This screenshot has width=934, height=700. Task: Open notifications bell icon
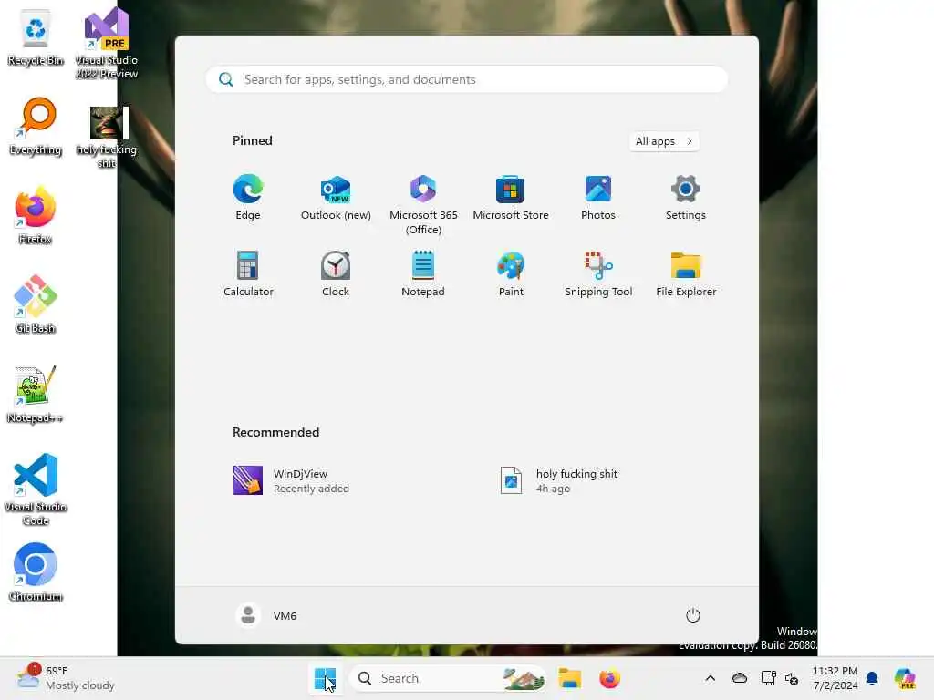(x=872, y=678)
